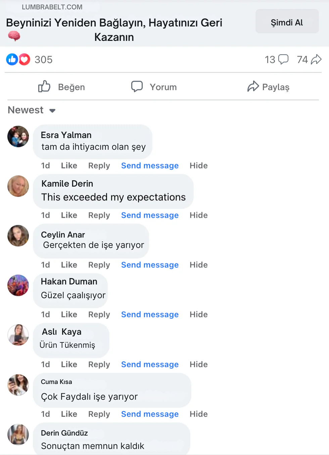The width and height of the screenshot is (329, 455).
Task: Click the share count arrow icon
Action: click(316, 59)
